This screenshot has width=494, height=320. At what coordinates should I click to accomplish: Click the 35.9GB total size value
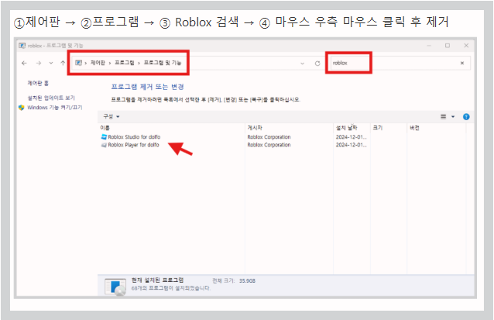pos(247,280)
